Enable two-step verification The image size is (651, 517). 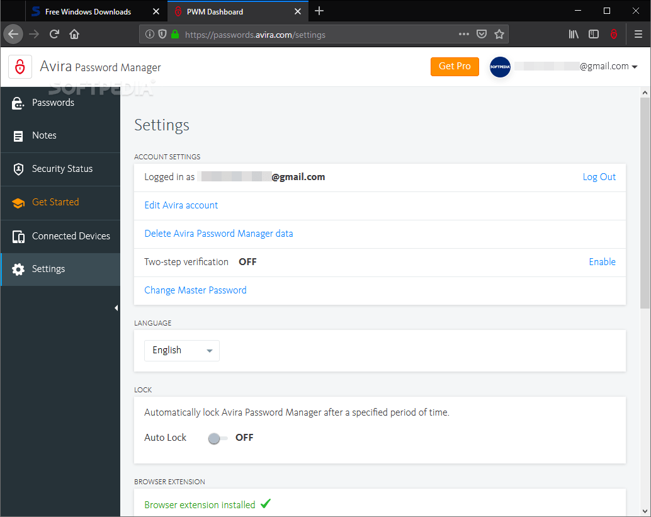[x=602, y=261]
